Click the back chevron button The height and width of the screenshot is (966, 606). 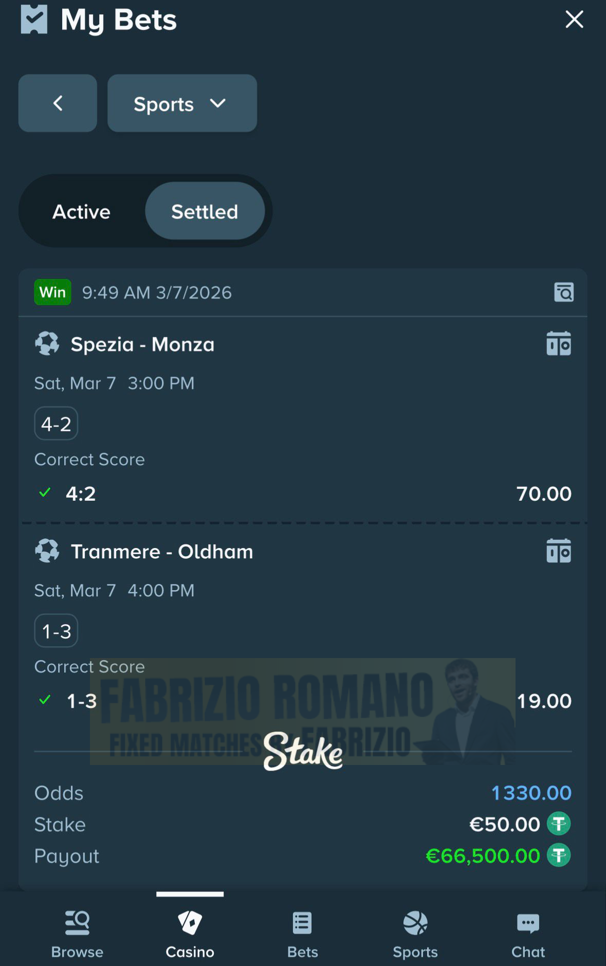[58, 103]
